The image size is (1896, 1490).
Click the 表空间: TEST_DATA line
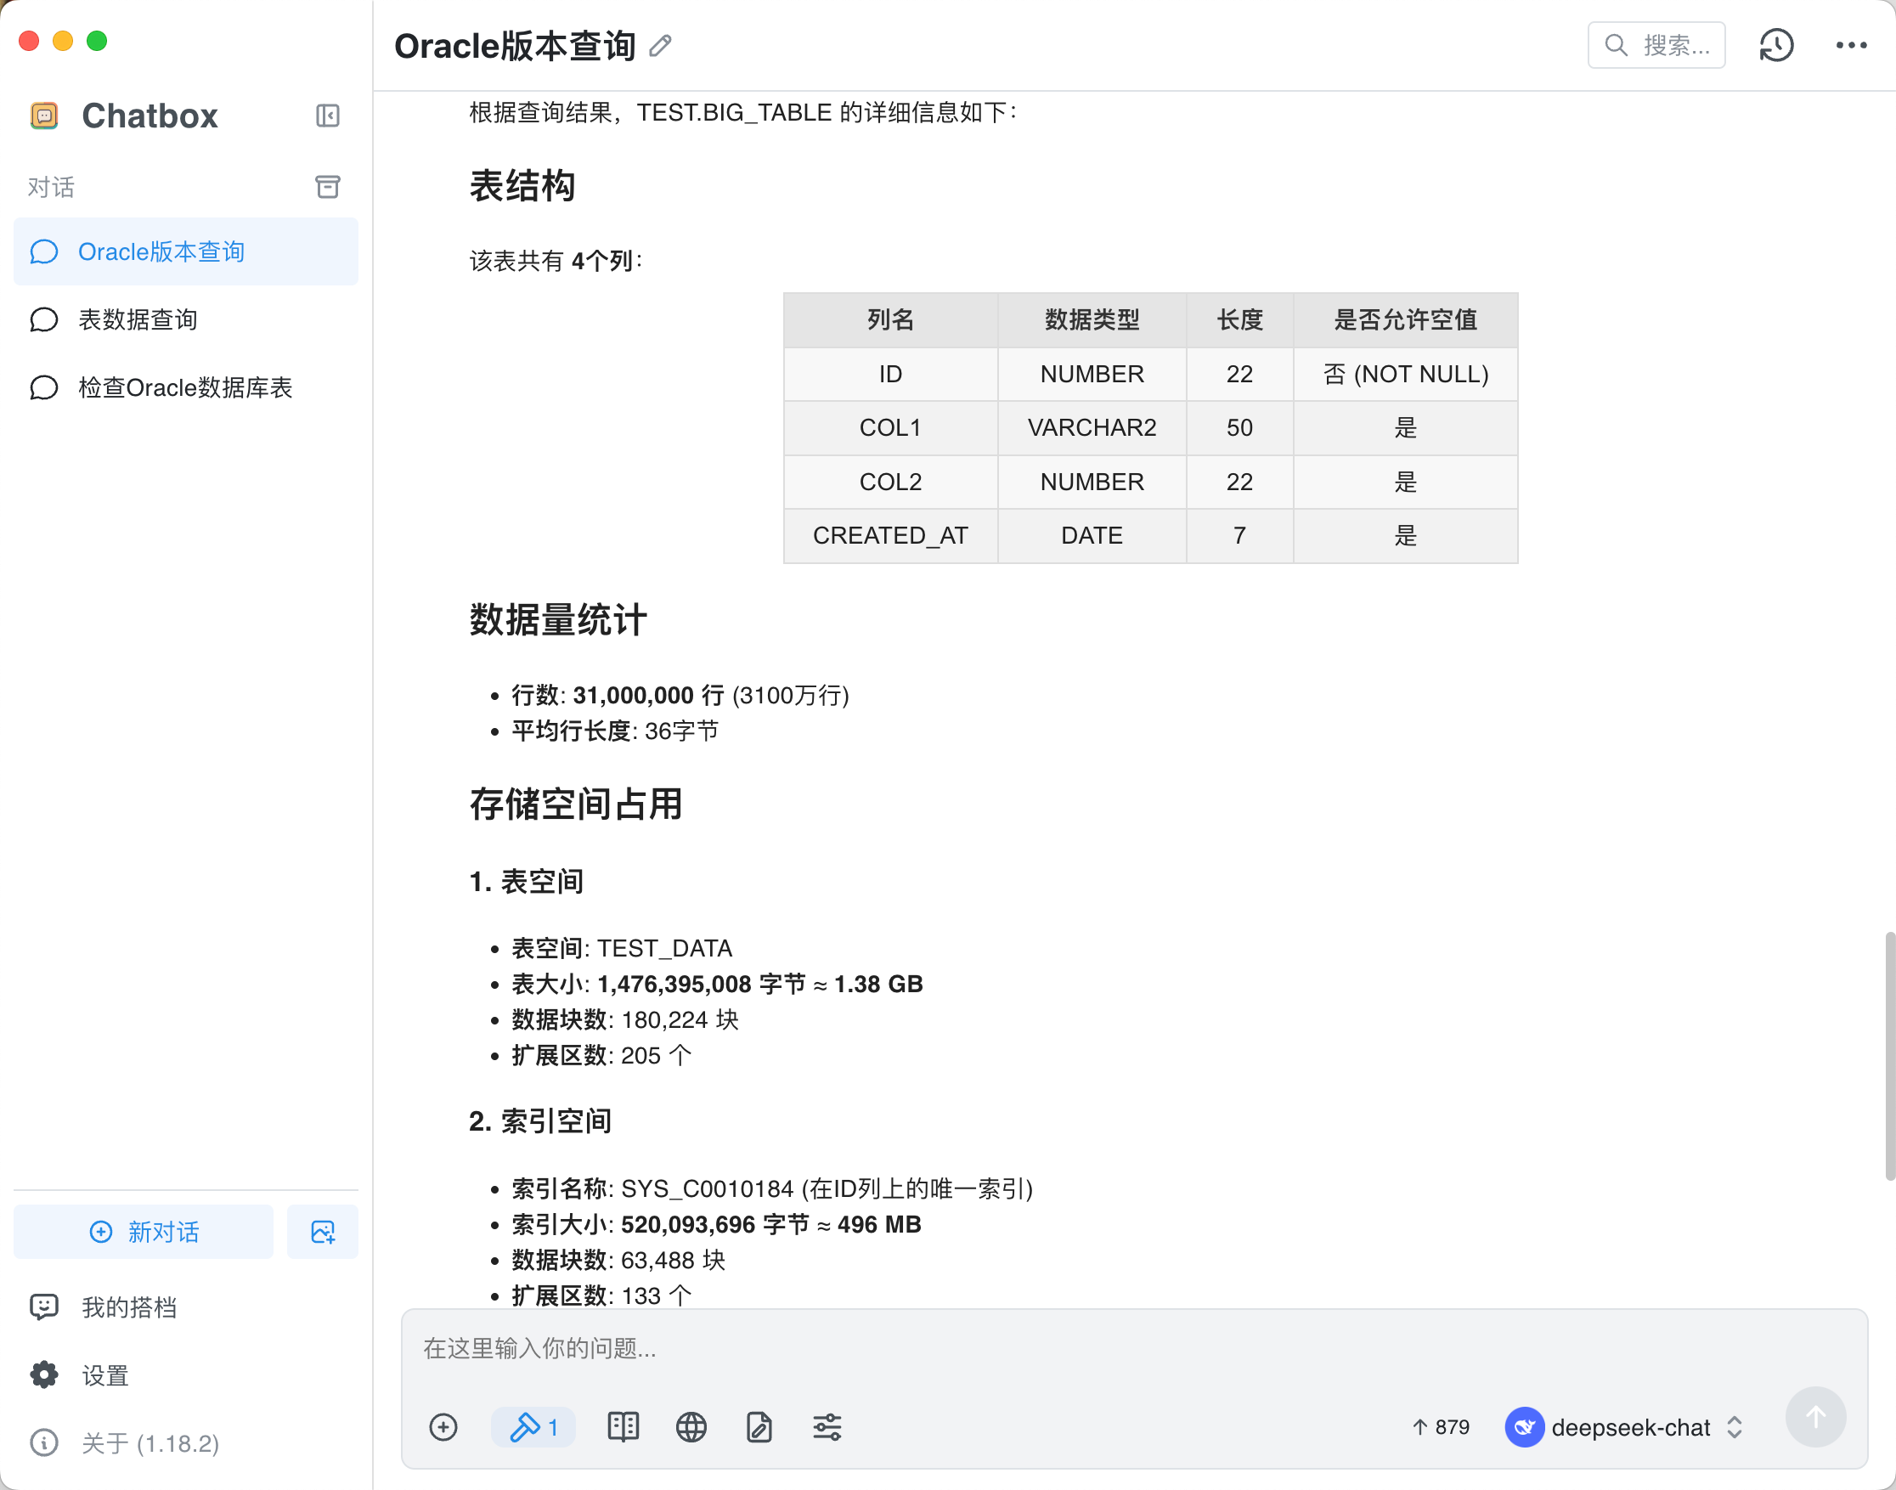tap(622, 948)
